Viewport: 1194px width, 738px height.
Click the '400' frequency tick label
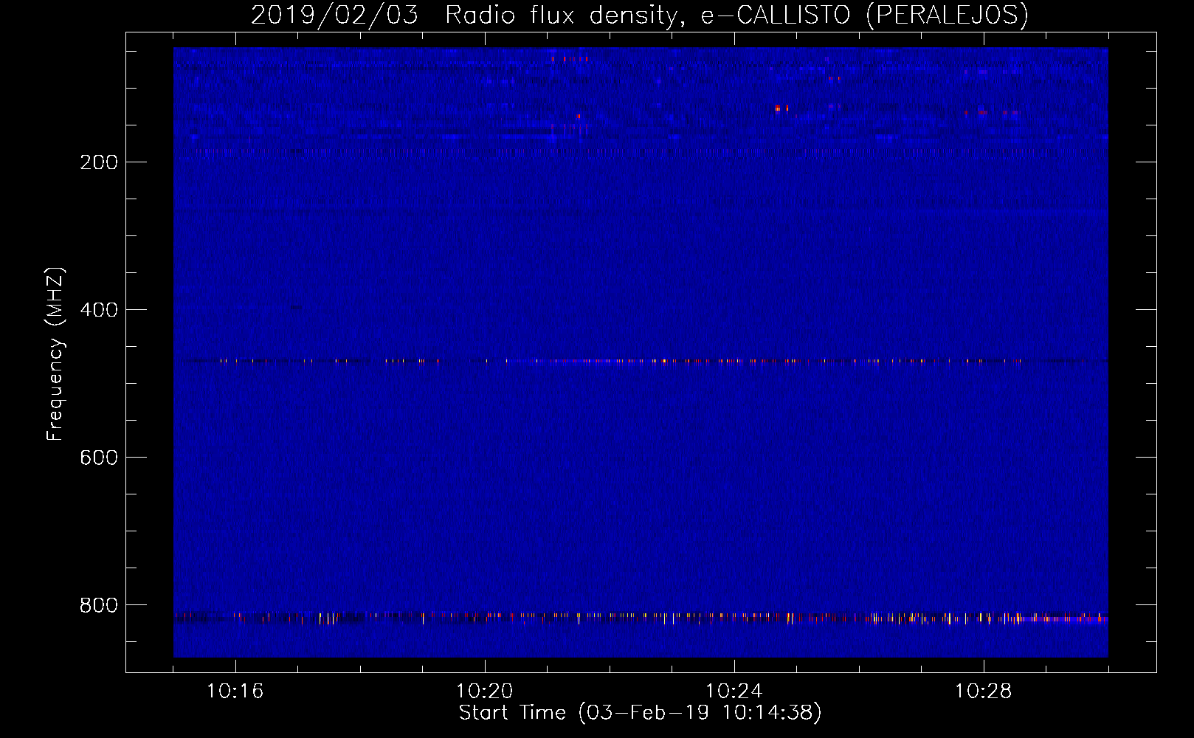pyautogui.click(x=99, y=310)
